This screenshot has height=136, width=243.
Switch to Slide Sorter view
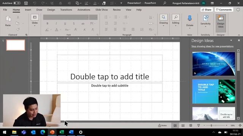tap(183, 125)
